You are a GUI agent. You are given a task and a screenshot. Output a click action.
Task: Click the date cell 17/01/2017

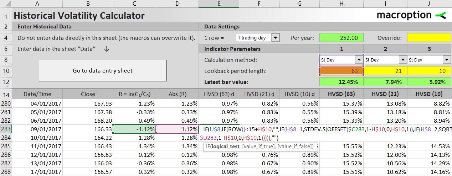coord(37,172)
